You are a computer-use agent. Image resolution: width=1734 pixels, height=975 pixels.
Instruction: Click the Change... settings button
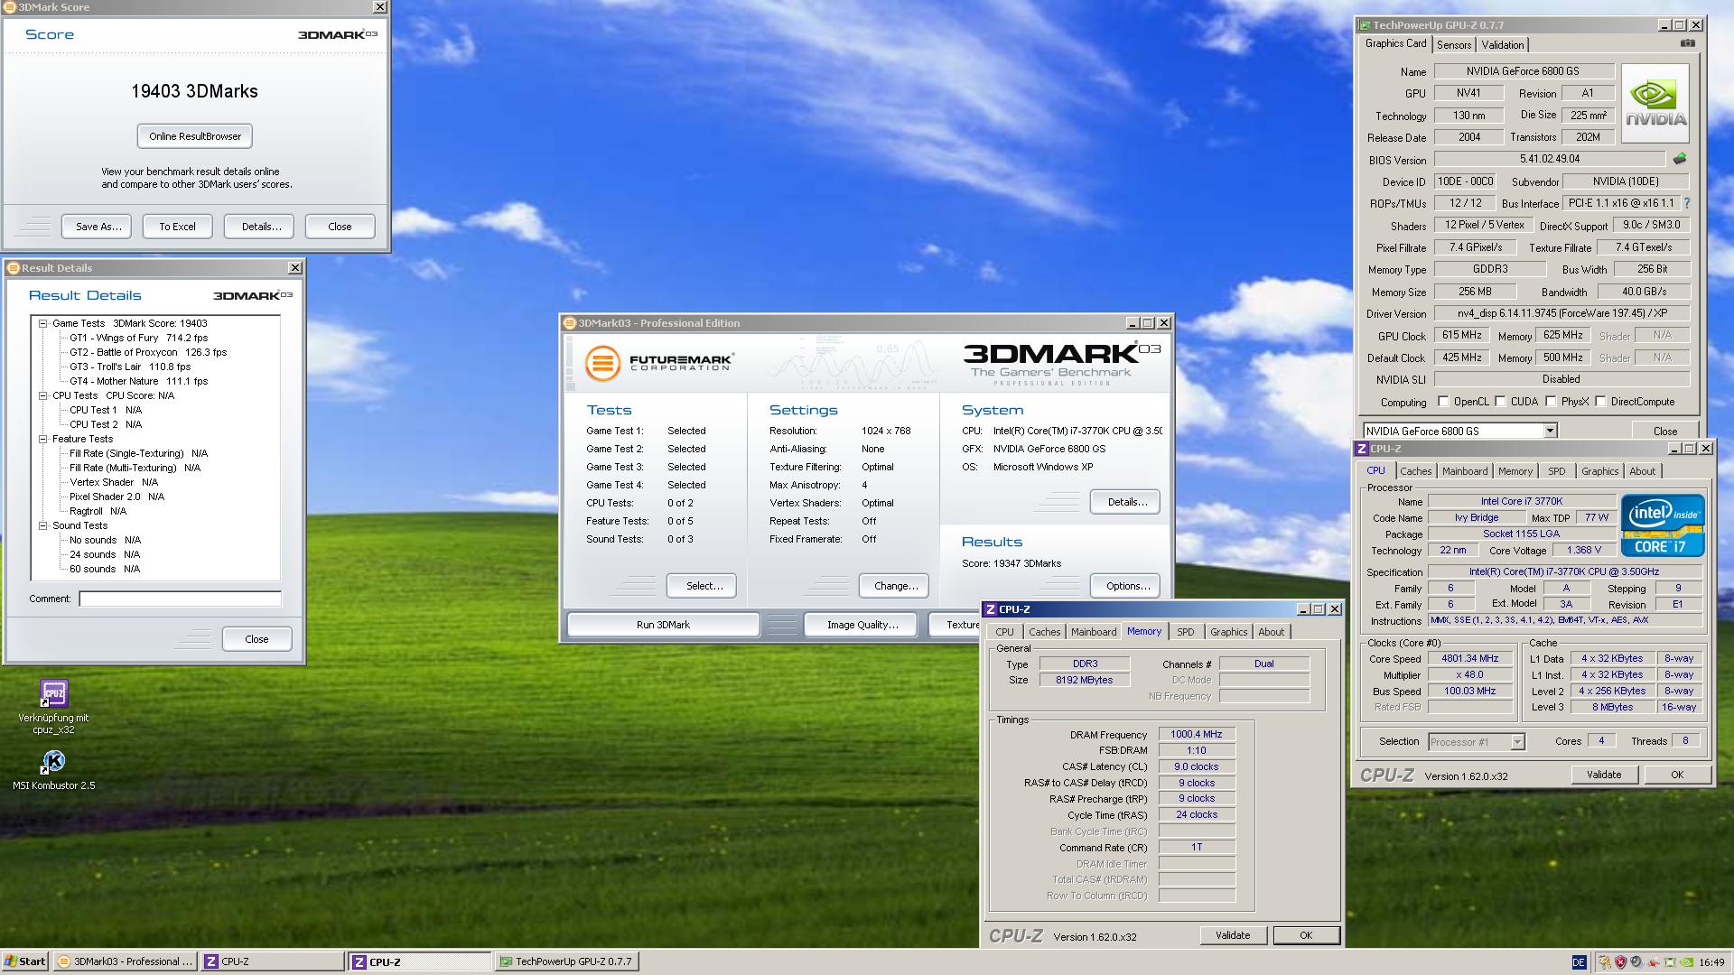896,586
